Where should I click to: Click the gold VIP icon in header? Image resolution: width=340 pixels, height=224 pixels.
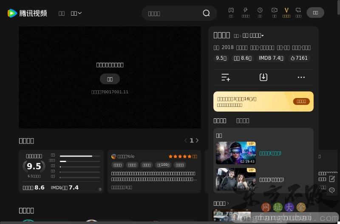click(286, 10)
